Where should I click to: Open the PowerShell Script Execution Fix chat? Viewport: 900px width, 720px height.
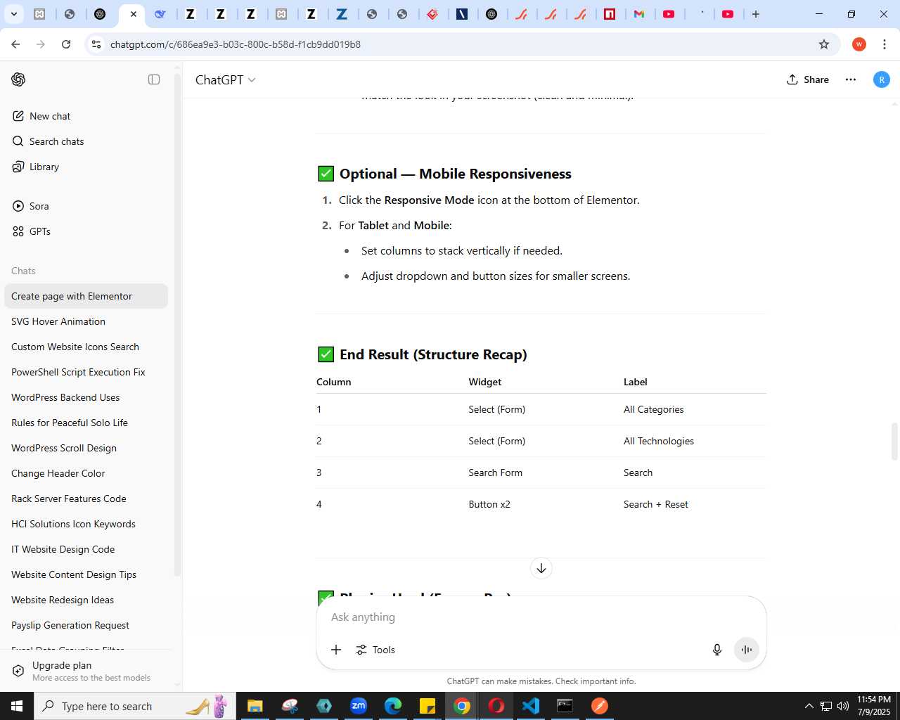point(86,372)
